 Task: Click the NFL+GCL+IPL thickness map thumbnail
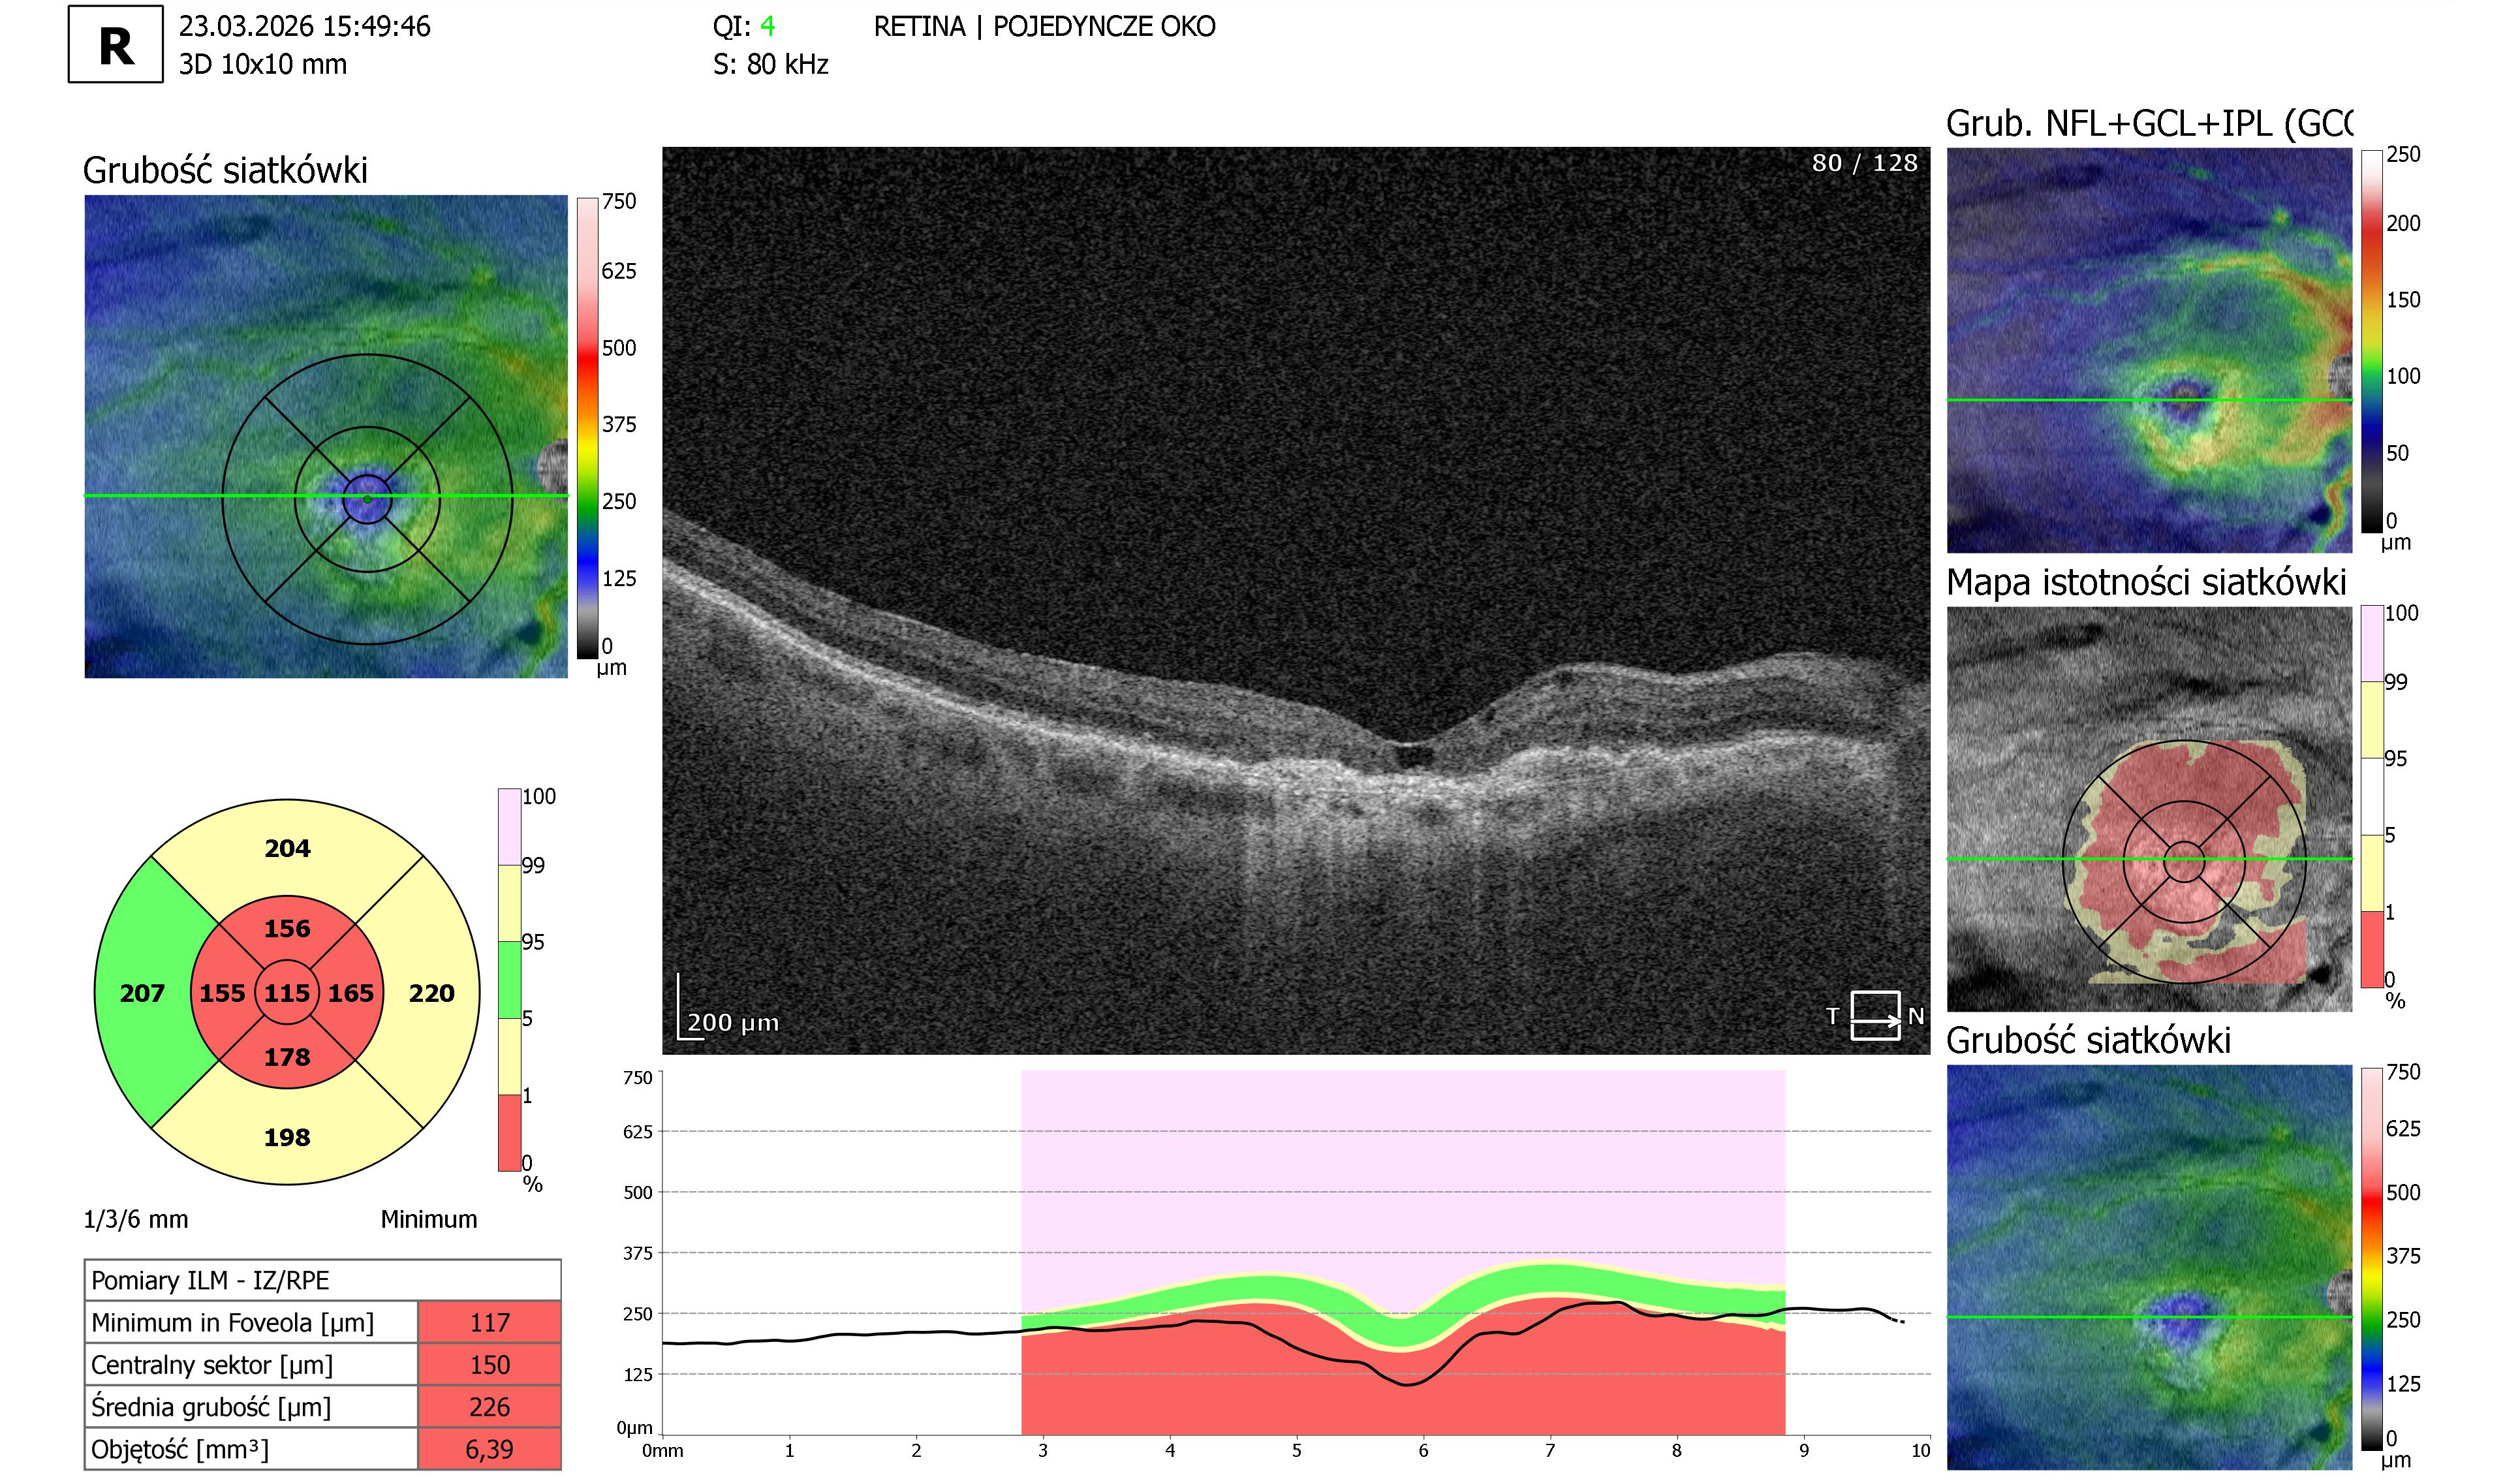(2149, 350)
